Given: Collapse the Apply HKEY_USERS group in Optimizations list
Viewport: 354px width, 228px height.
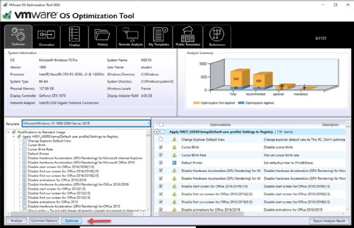Looking at the screenshot, I should click(157, 132).
